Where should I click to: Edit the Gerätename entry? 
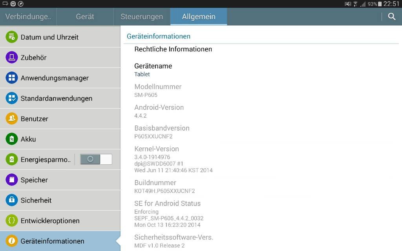point(261,70)
